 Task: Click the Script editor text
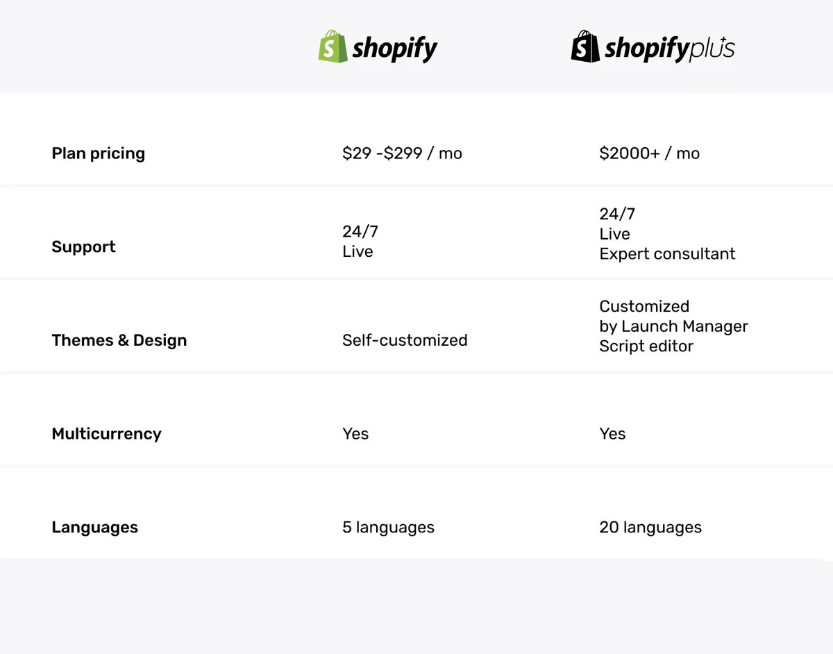pyautogui.click(x=646, y=346)
